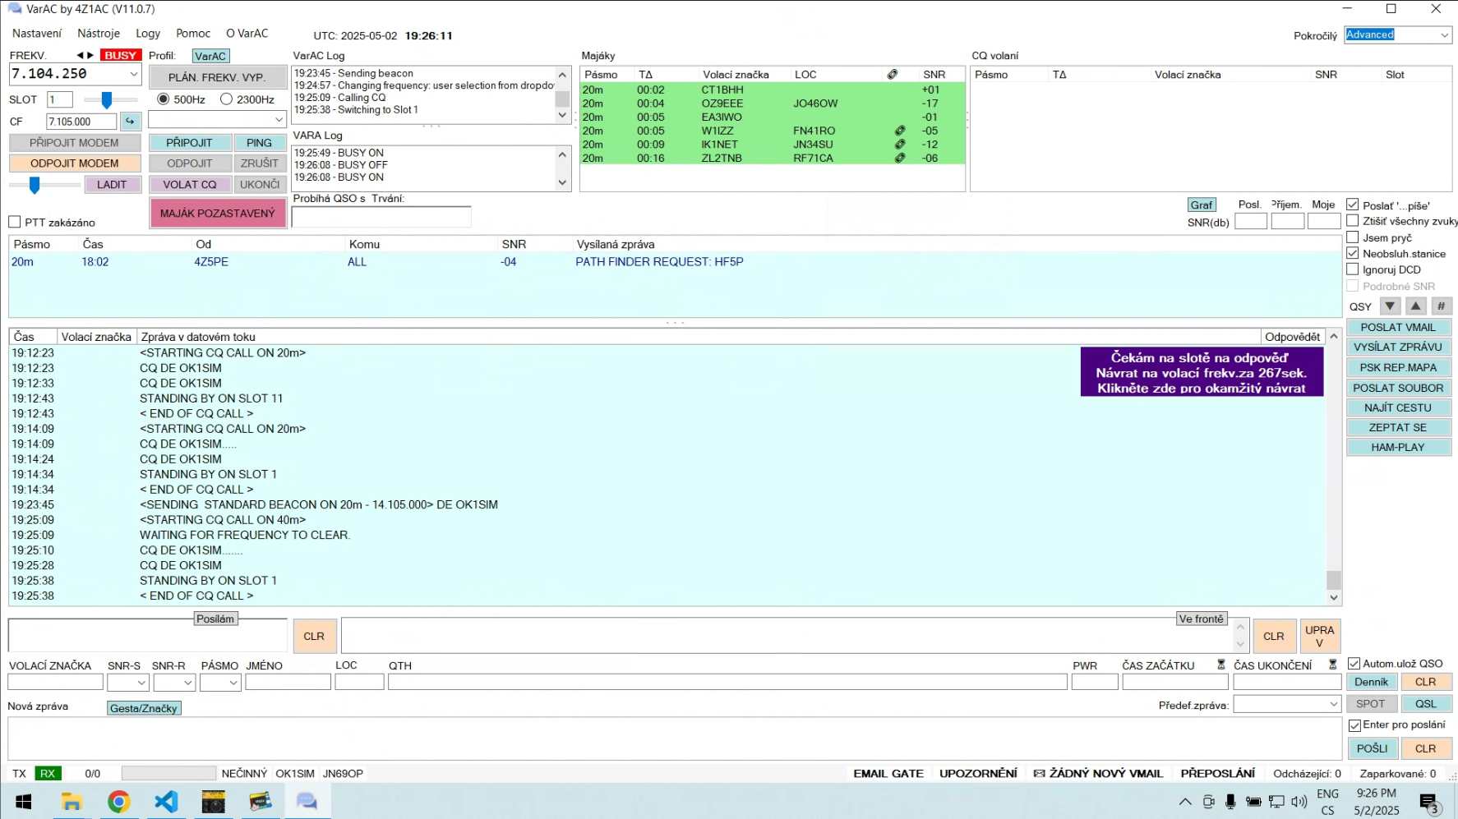Open the Nástroje menu
Image resolution: width=1458 pixels, height=819 pixels.
click(x=99, y=34)
